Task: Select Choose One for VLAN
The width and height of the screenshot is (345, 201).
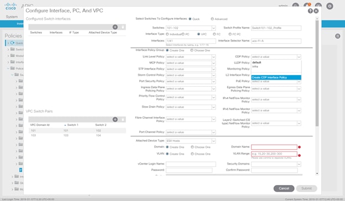Action: pos(192,154)
